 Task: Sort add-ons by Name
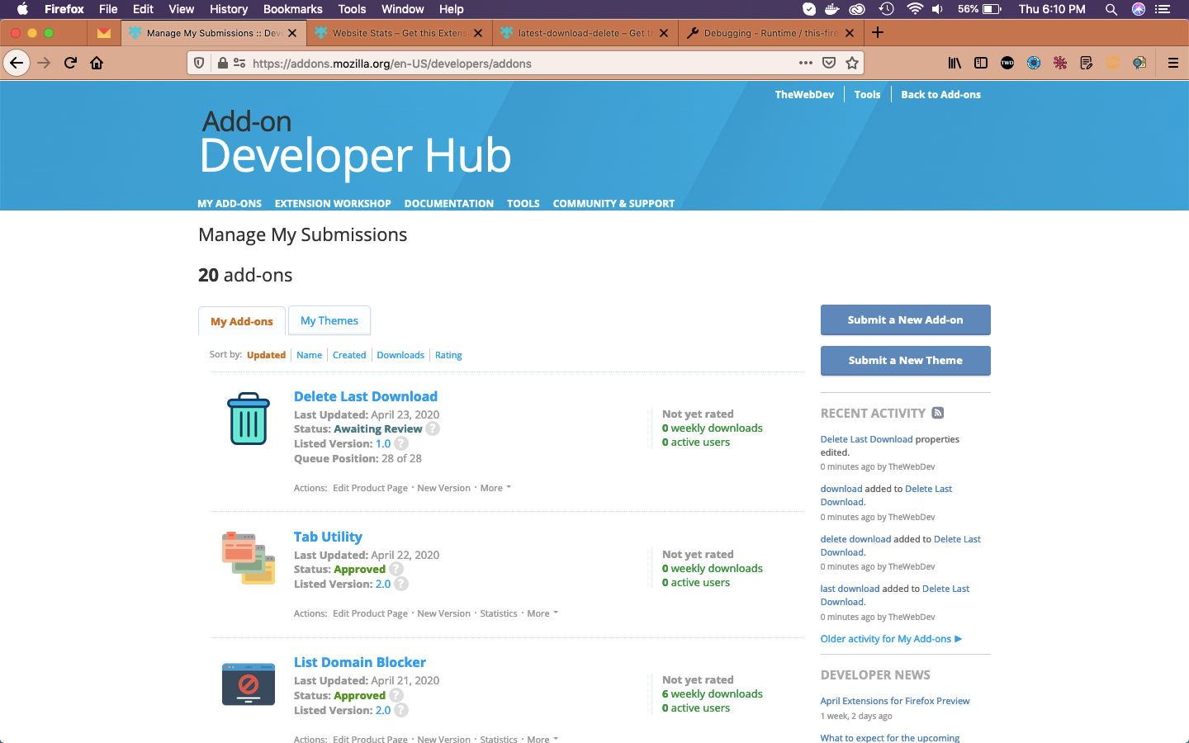point(309,355)
